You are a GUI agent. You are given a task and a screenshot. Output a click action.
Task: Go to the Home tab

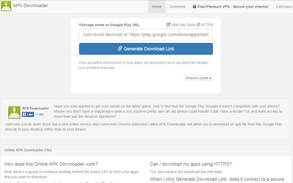pos(157,7)
